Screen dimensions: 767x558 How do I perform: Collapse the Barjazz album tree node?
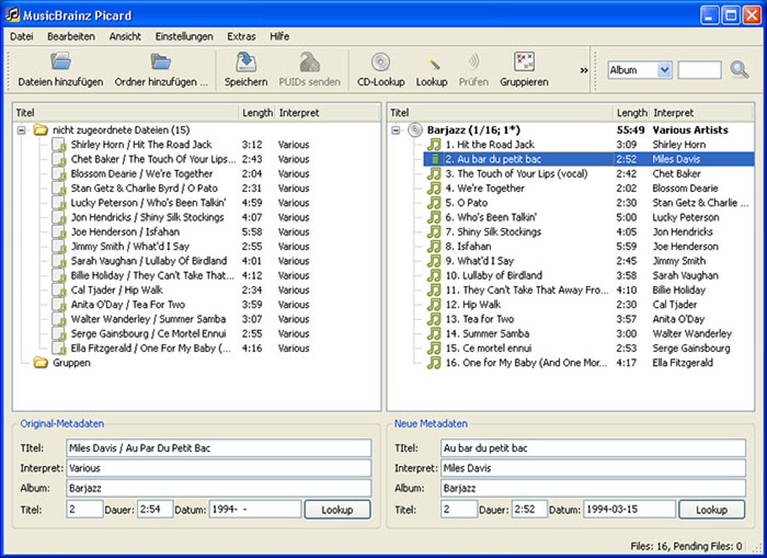[x=396, y=130]
